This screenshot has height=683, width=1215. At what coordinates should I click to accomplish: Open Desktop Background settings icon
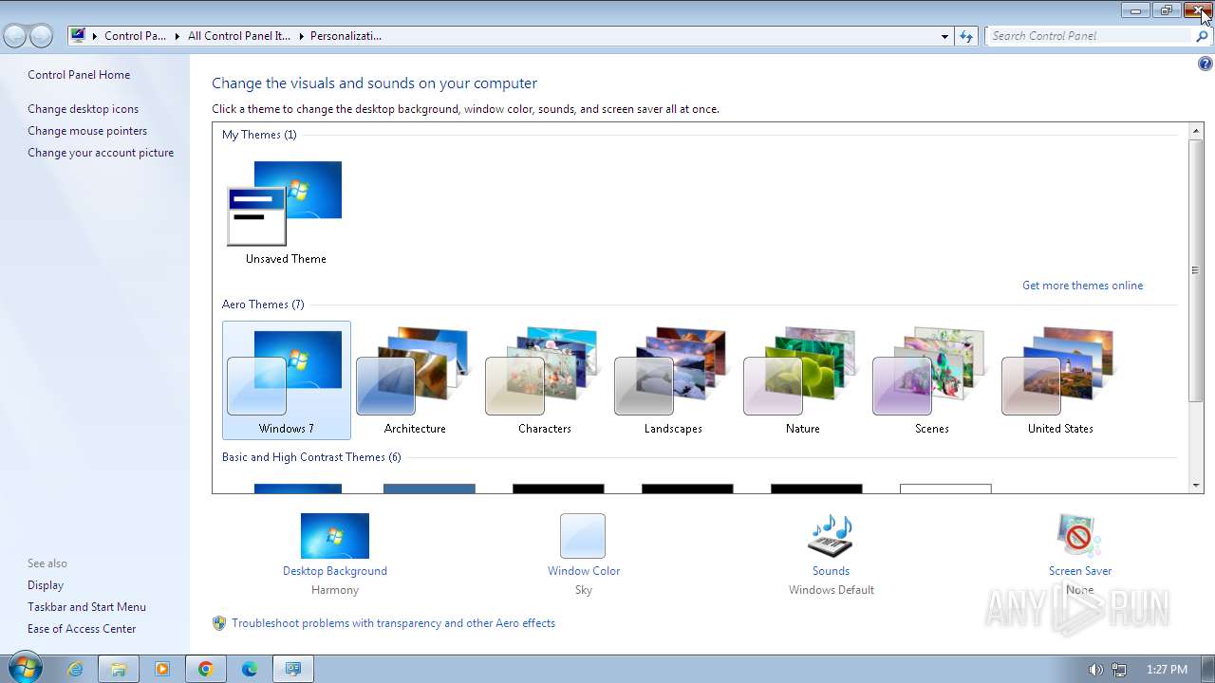coord(335,536)
